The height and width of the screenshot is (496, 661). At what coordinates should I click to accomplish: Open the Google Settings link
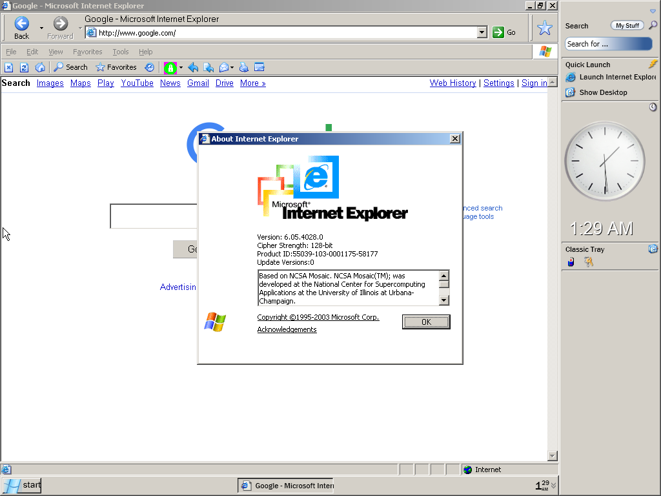click(x=499, y=83)
